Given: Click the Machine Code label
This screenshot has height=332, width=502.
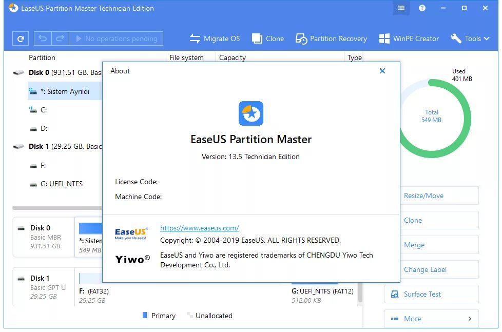Looking at the screenshot, I should click(138, 197).
